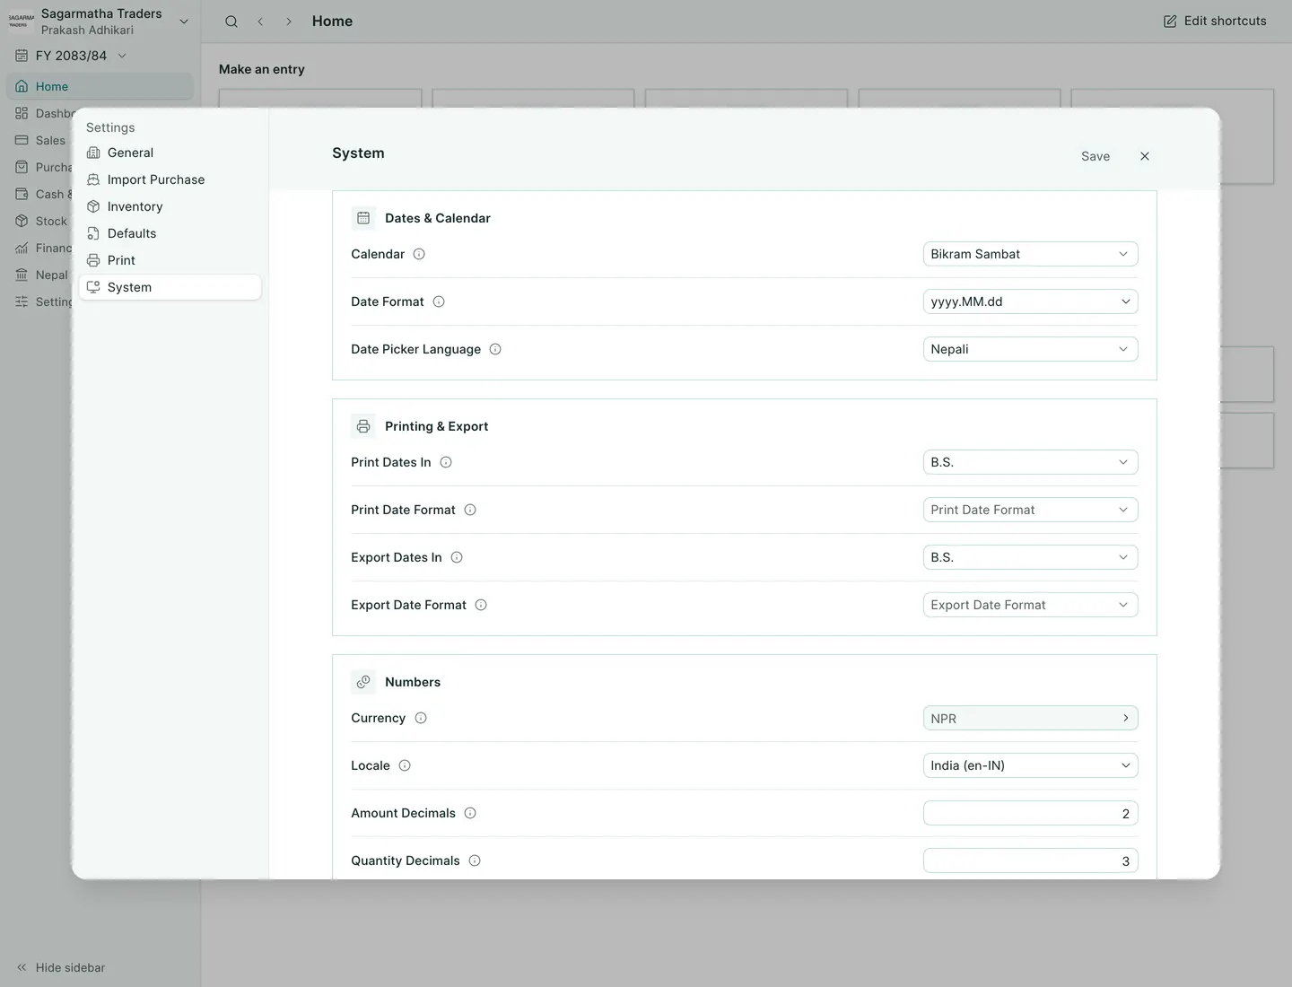Click the System monitor icon
1292x987 pixels.
(93, 287)
